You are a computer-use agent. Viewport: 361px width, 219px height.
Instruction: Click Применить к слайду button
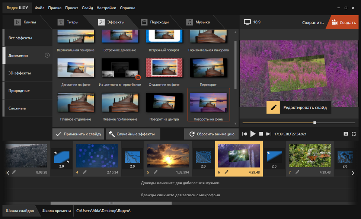tap(78, 134)
